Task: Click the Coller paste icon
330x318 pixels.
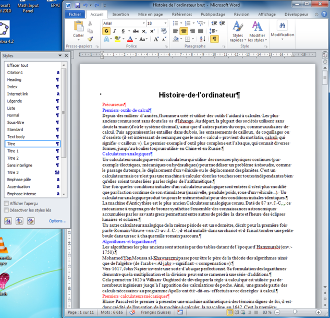Action: [x=79, y=30]
